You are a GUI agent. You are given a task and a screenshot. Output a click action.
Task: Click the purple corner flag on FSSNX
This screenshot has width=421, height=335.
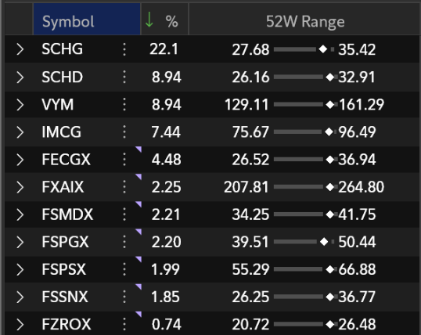point(139,286)
